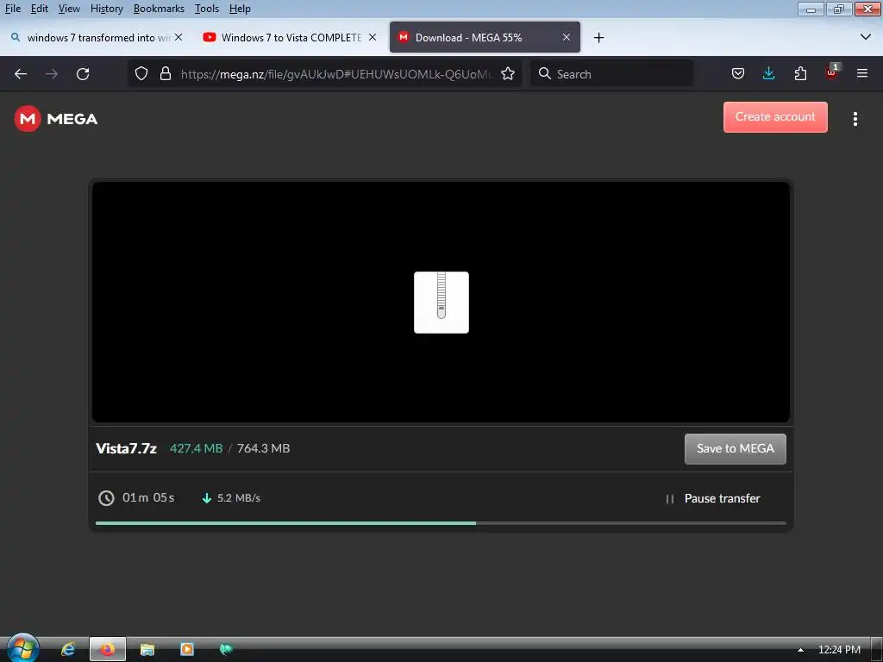Open the MEGA three-dot options menu

coord(855,119)
